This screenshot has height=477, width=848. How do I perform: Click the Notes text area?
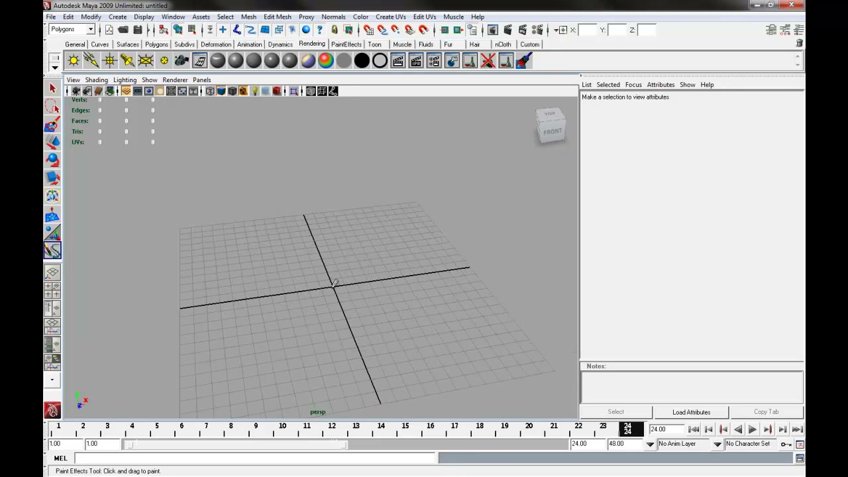[x=692, y=386]
